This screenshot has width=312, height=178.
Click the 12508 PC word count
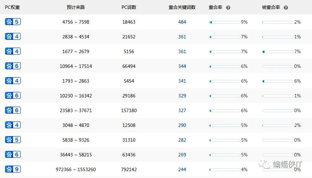129,125
